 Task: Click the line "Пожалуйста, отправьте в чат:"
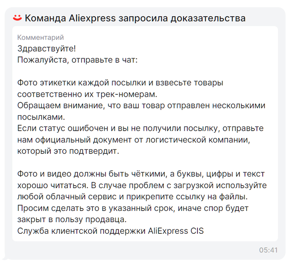click(x=77, y=59)
